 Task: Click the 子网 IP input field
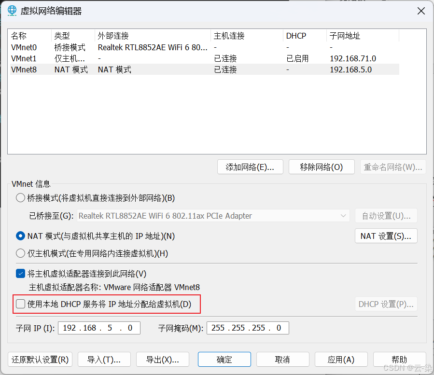pyautogui.click(x=99, y=328)
